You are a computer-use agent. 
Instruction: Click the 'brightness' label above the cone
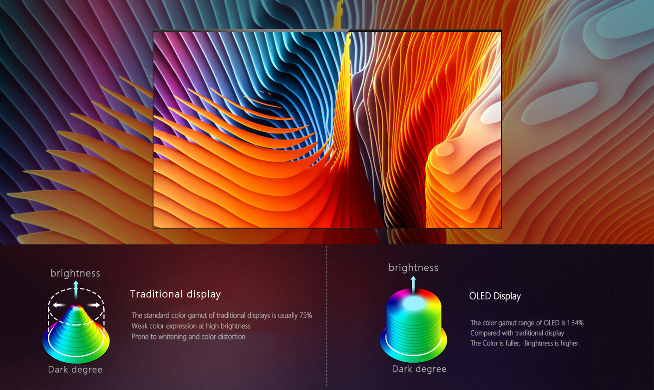(x=75, y=273)
